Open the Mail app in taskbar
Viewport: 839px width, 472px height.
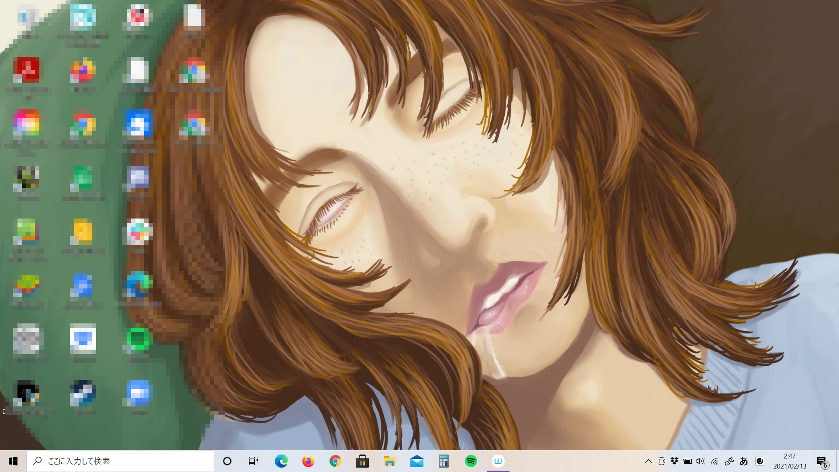(x=416, y=461)
